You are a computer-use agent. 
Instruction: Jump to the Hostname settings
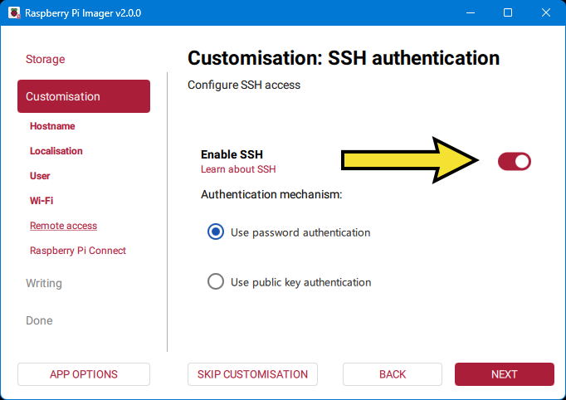(x=52, y=126)
